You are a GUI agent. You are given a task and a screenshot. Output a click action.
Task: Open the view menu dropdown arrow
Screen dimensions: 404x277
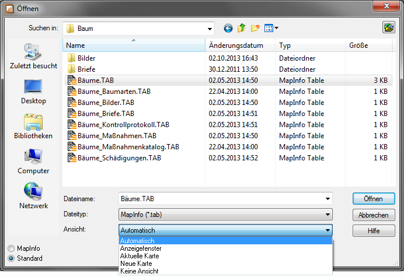pyautogui.click(x=277, y=28)
